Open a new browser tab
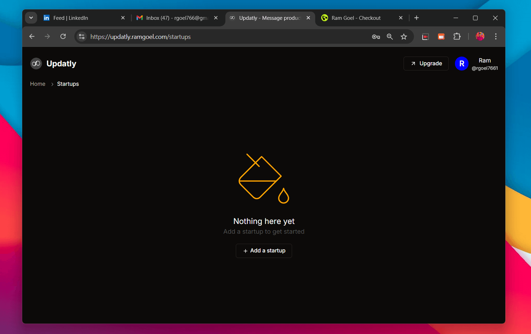Viewport: 531px width, 334px height. [417, 18]
